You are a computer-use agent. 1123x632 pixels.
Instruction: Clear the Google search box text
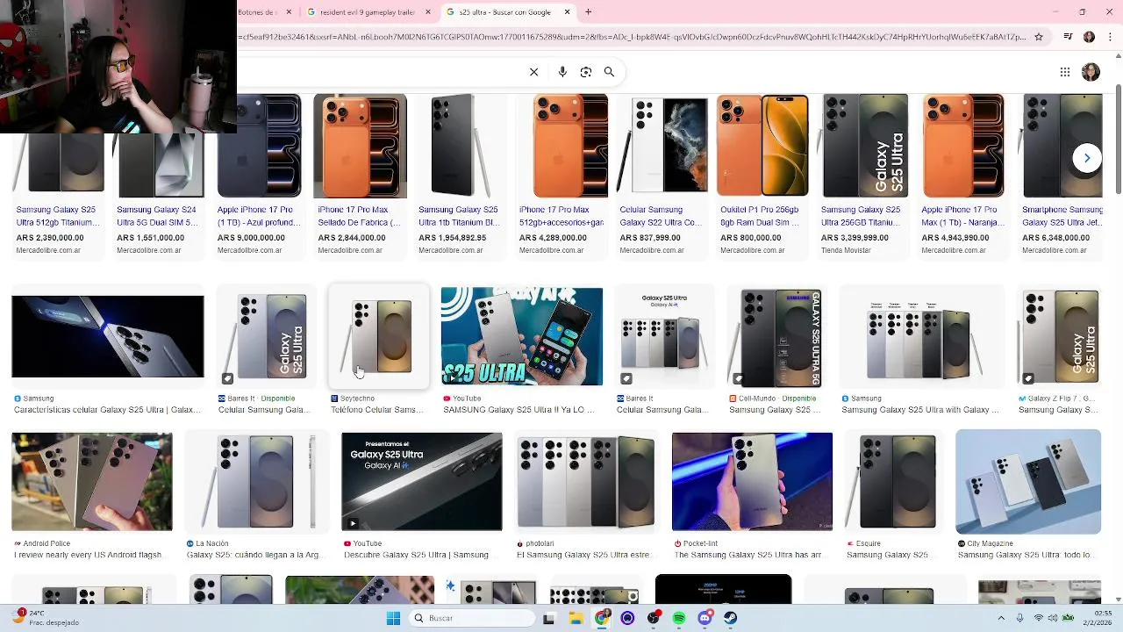point(533,72)
